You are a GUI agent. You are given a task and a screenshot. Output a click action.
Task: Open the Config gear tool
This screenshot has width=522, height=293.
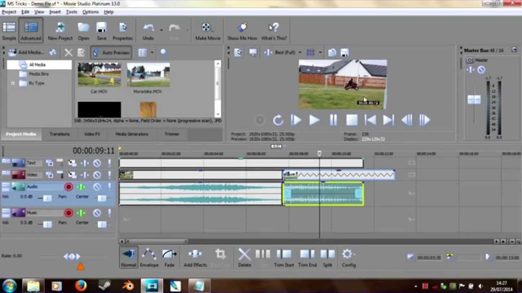pos(349,258)
